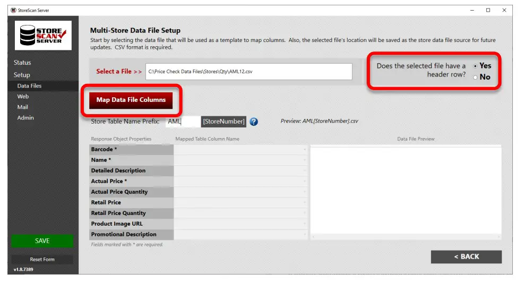524x283 pixels.
Task: Open the Retail Price column dropdown
Action: [x=240, y=202]
